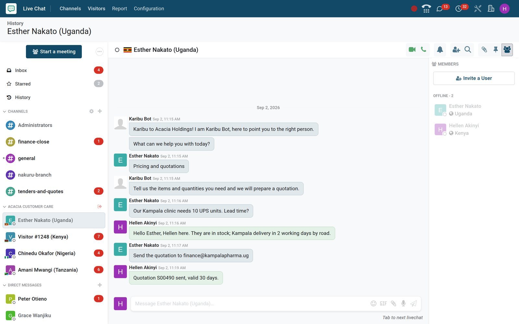Open the Live Chat app home icon
519x324 pixels.
click(x=11, y=8)
